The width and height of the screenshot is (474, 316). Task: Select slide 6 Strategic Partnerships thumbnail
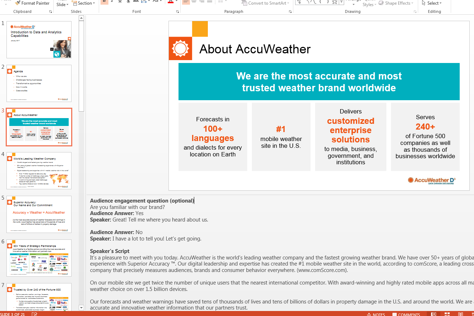tap(39, 258)
